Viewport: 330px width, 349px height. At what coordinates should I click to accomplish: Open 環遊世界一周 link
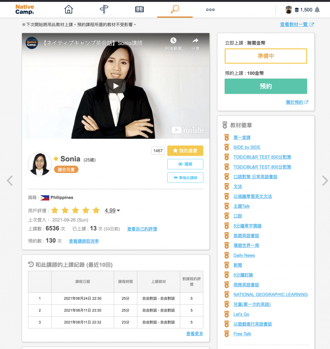pyautogui.click(x=246, y=245)
